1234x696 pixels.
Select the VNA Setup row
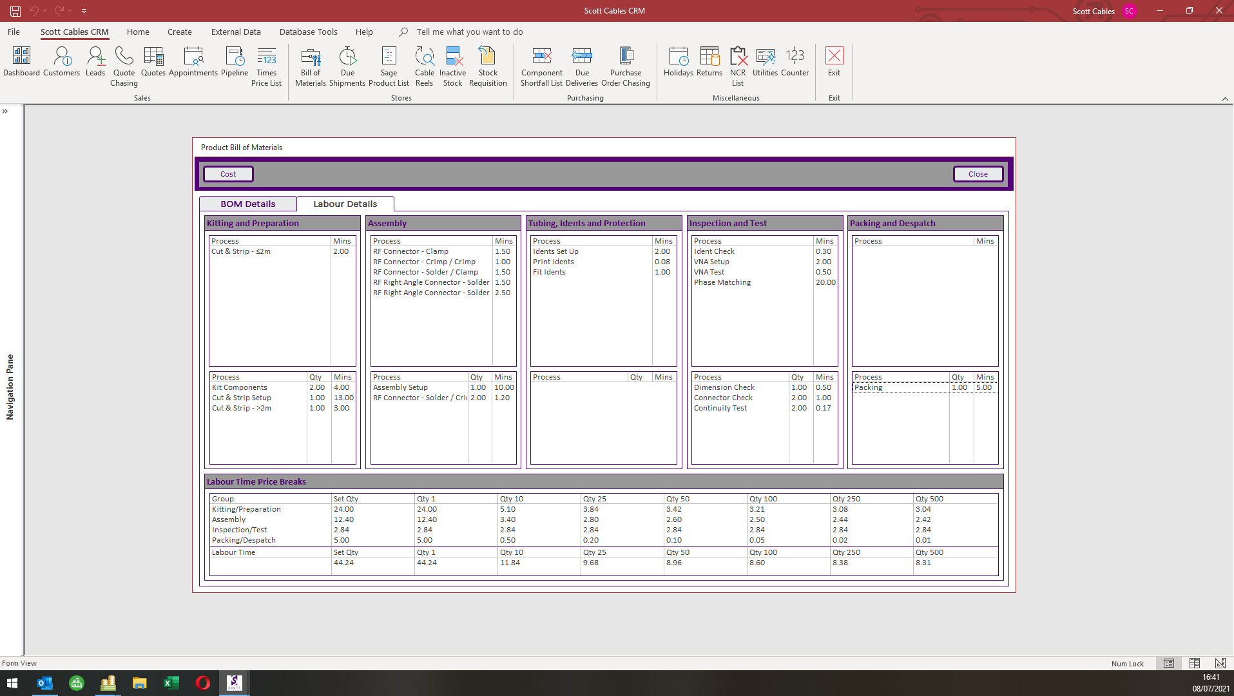point(764,262)
